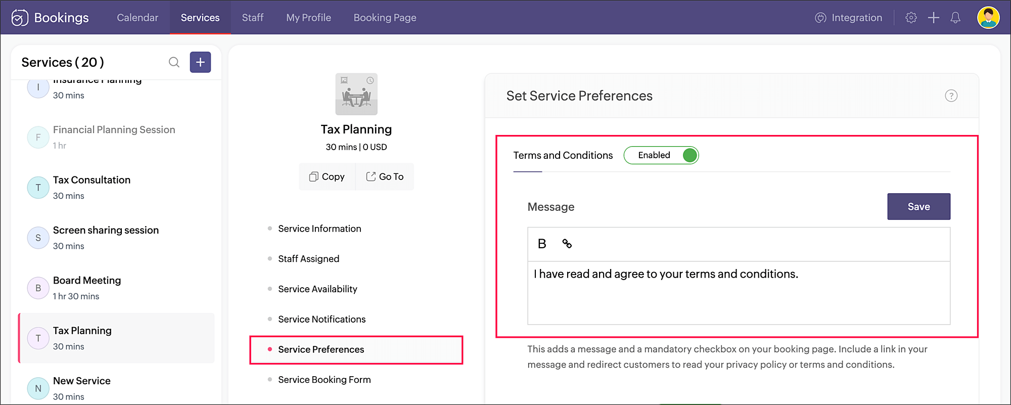Image resolution: width=1011 pixels, height=405 pixels.
Task: Open the Integration icon in header
Action: coord(820,18)
